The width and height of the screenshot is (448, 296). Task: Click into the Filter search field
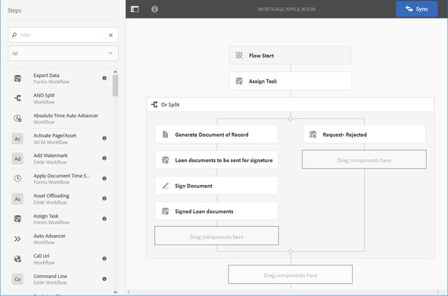63,35
